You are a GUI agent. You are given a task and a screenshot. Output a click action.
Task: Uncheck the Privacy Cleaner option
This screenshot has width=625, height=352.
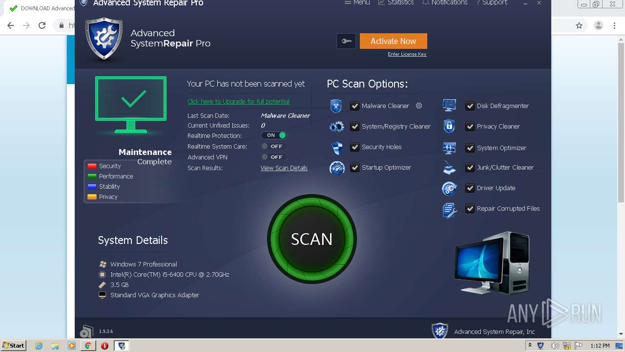tap(470, 126)
